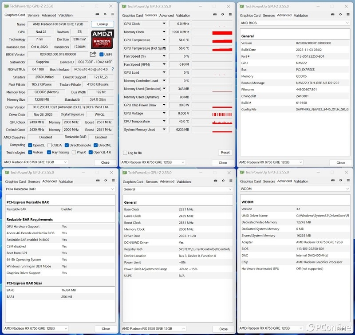
Task: Click the Lookup button
Action: click(103, 24)
